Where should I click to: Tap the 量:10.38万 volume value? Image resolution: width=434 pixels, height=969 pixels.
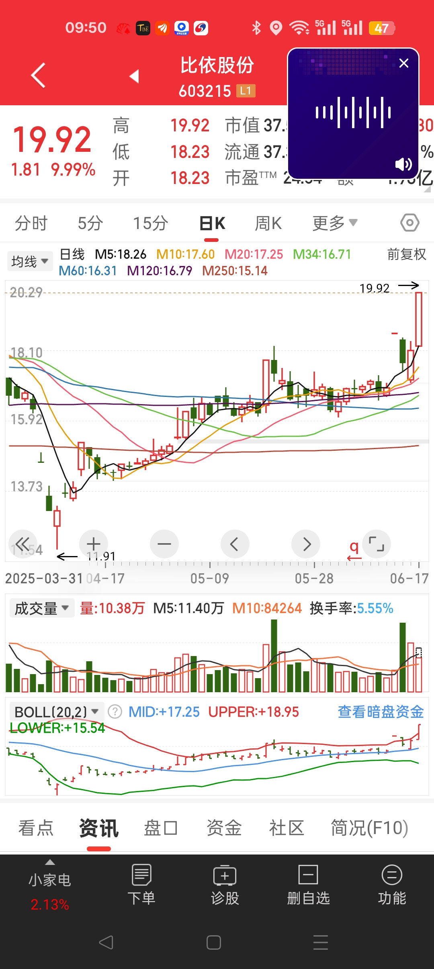[112, 608]
